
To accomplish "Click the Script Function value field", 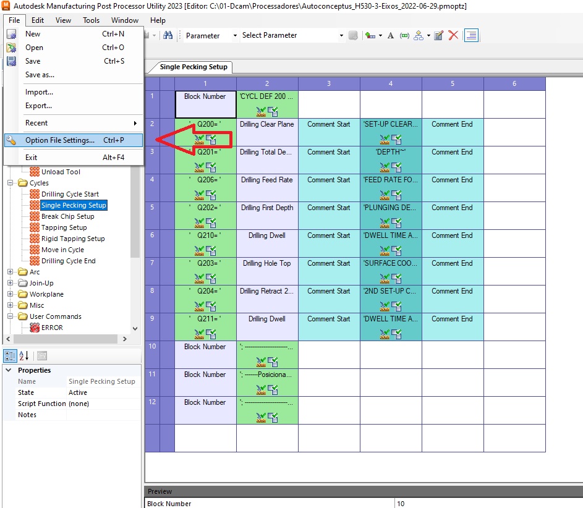I will [x=104, y=404].
